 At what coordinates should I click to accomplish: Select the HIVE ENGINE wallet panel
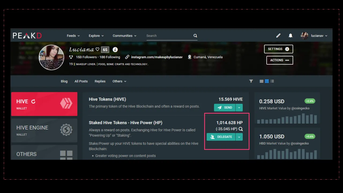44,131
